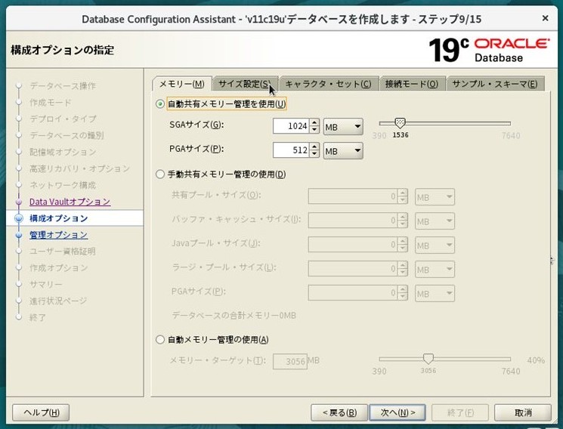563x429 pixels.
Task: Cancel with the 取消 button
Action: [x=523, y=412]
